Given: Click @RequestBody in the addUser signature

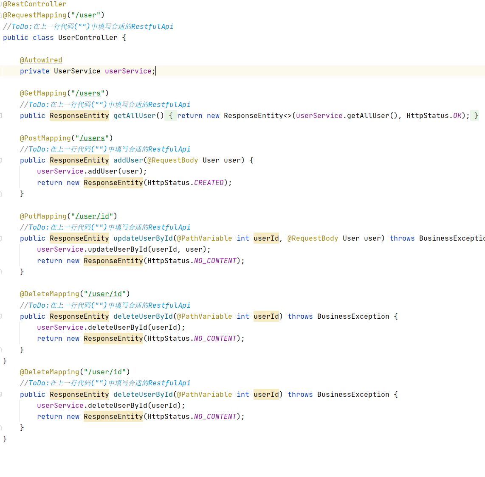Looking at the screenshot, I should click(172, 160).
